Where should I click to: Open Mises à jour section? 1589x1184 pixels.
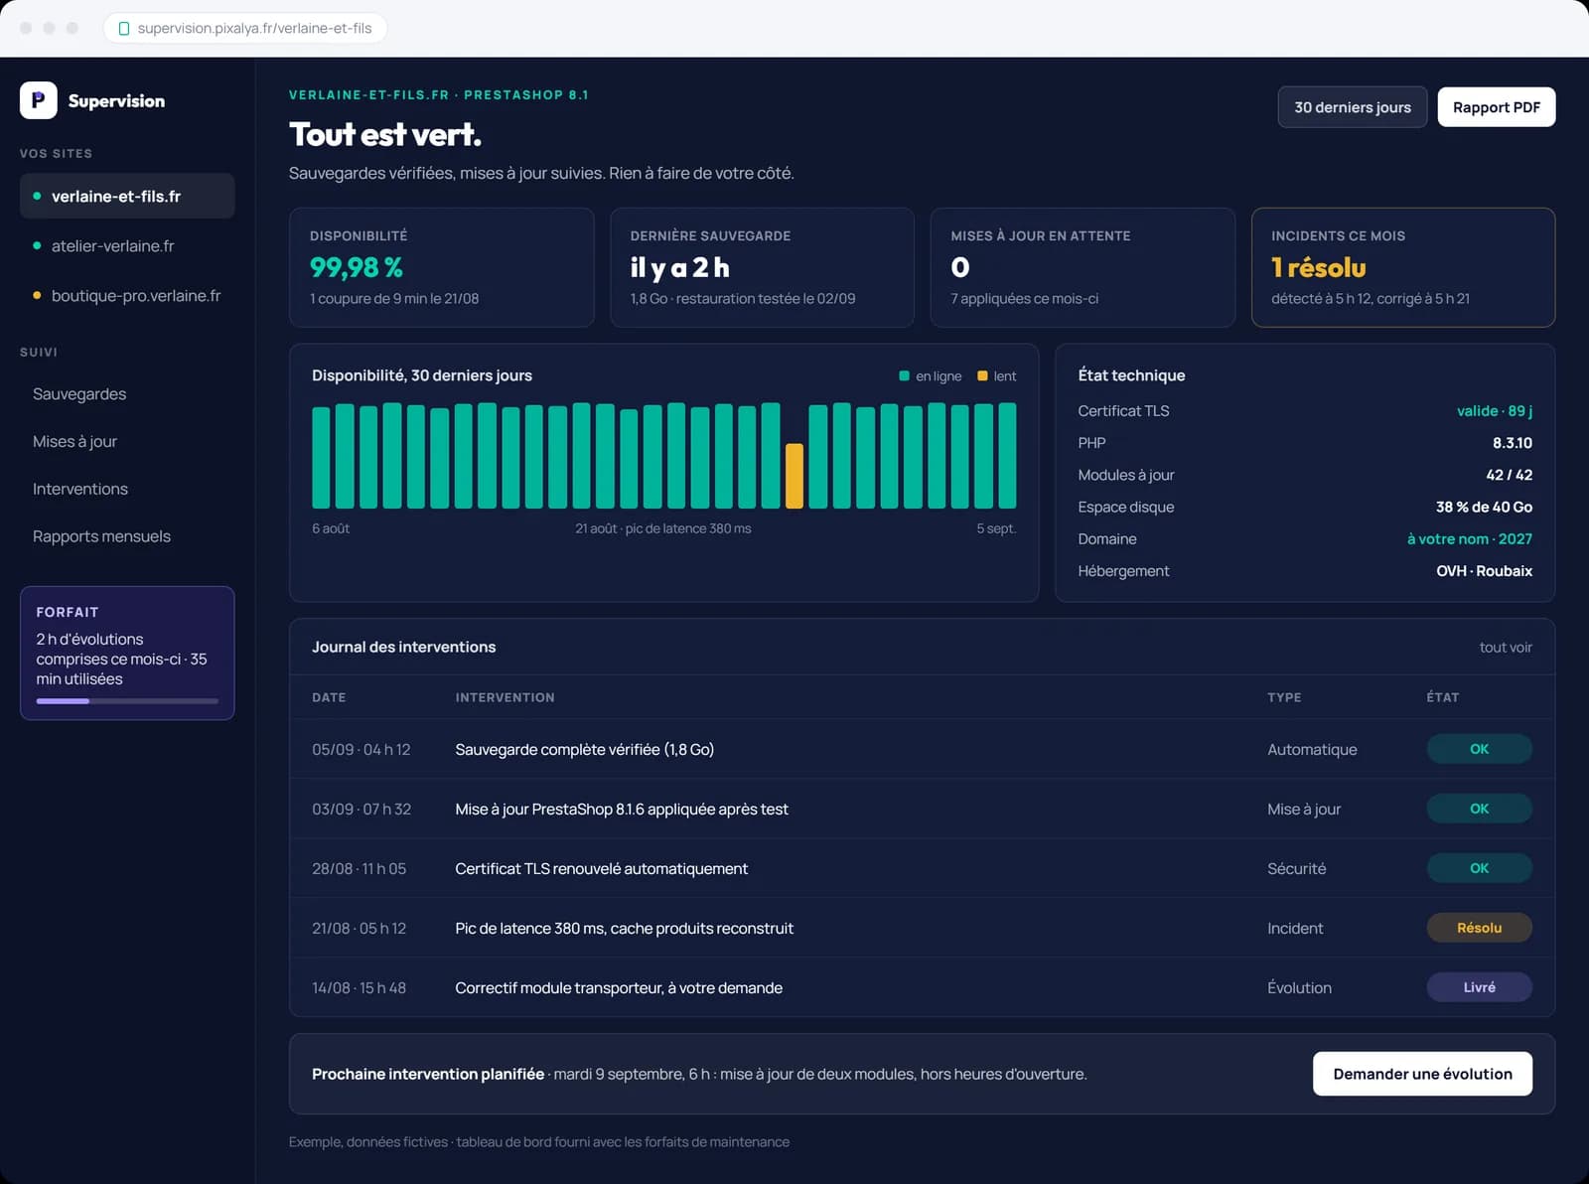coord(74,441)
